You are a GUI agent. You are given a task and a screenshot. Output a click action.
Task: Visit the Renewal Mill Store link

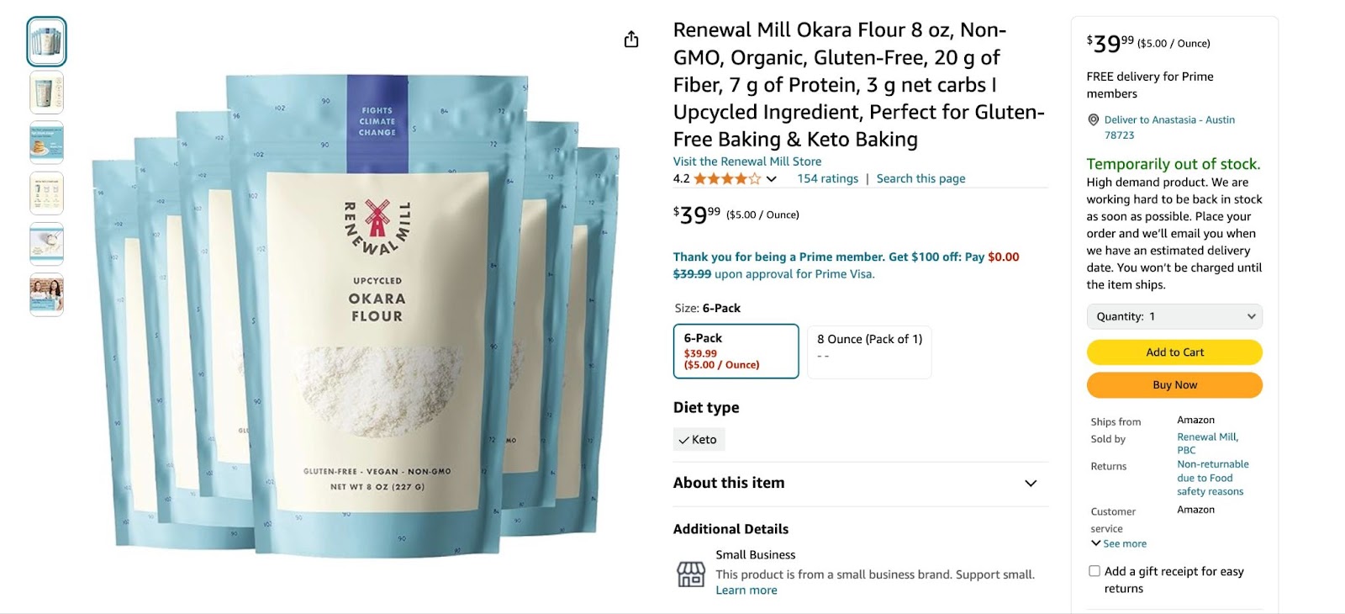tap(747, 161)
